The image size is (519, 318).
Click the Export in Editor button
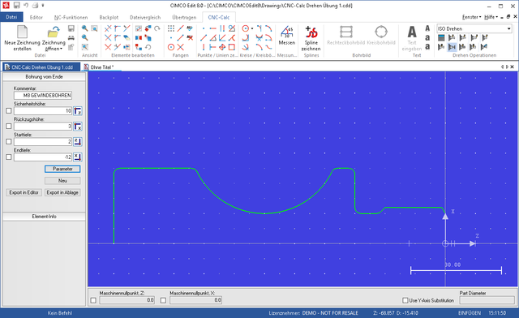pyautogui.click(x=24, y=192)
